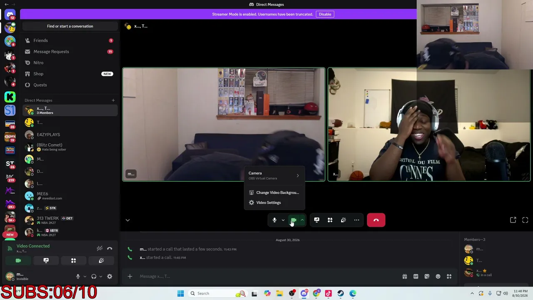533x300 pixels.
Task: Open the emoji picker
Action: click(438, 276)
